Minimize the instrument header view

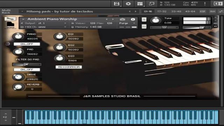pyautogui.click(x=216, y=20)
